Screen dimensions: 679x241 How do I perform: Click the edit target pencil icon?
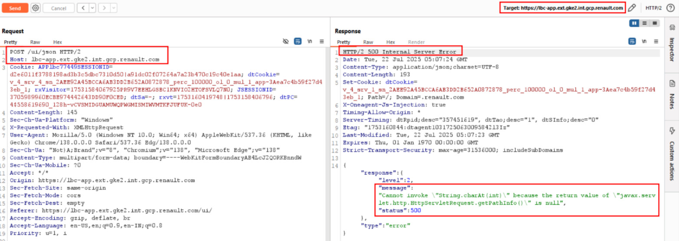point(632,8)
